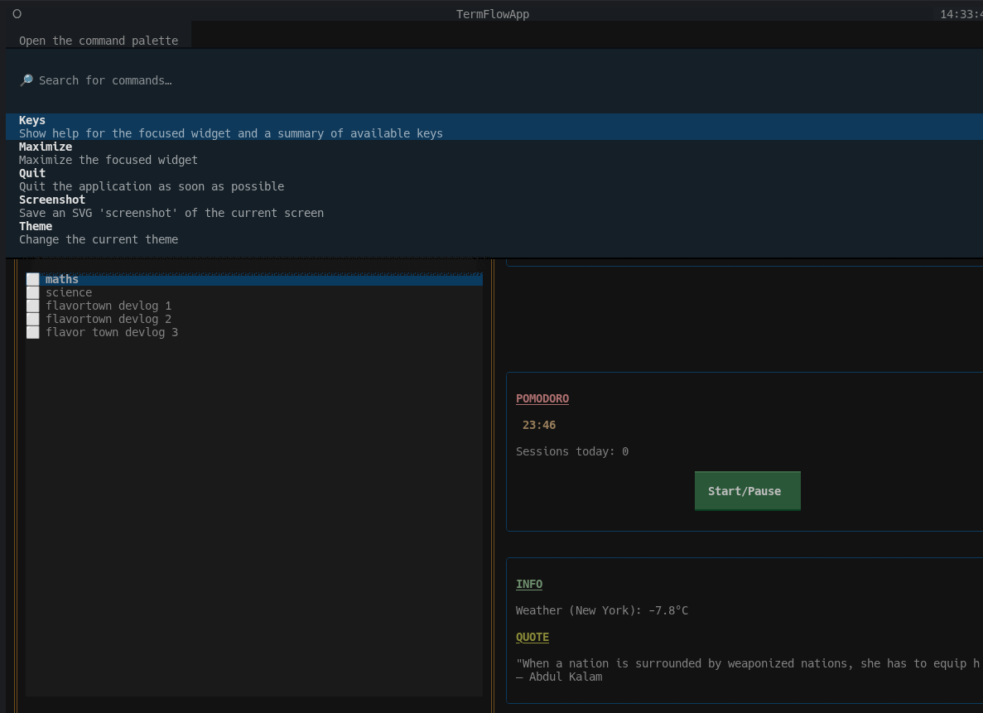Image resolution: width=983 pixels, height=713 pixels.
Task: Click the pomodoro timer showing 23:46
Action: [539, 426]
